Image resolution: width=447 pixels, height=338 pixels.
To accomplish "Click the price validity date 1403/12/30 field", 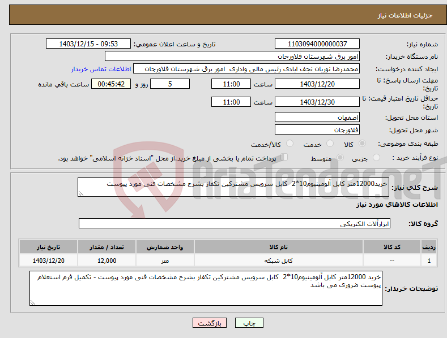I will 317,102.
